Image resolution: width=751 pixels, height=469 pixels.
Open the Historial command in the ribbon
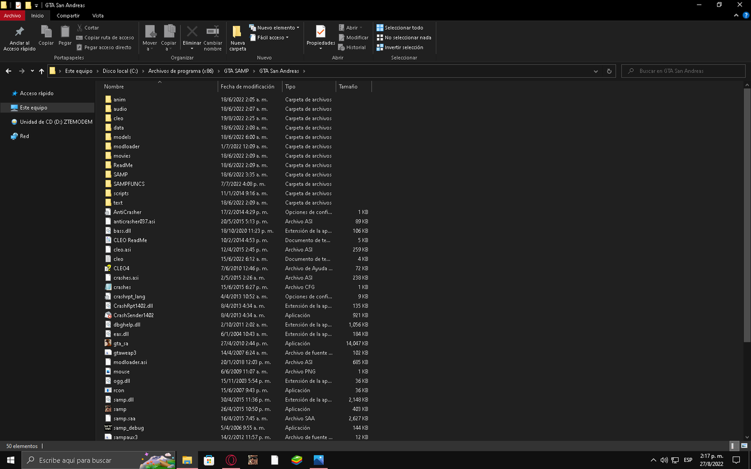(352, 47)
